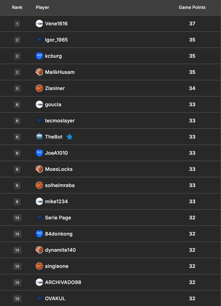Click the dark bull avatar beside tecmoslayer
The image size is (221, 306).
(39, 121)
